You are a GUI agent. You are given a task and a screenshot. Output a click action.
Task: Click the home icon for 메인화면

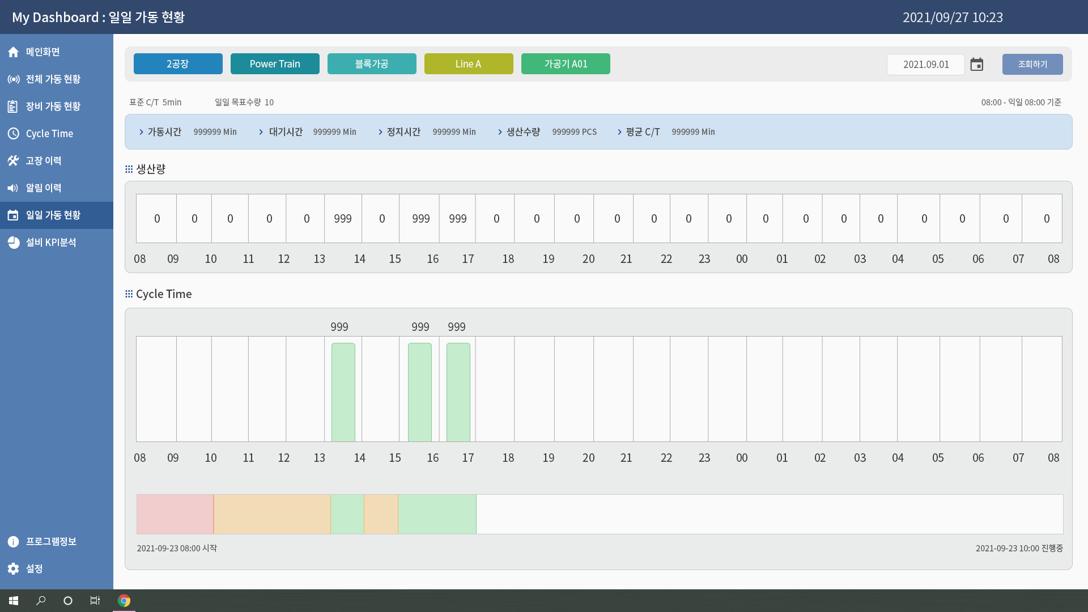click(x=14, y=52)
